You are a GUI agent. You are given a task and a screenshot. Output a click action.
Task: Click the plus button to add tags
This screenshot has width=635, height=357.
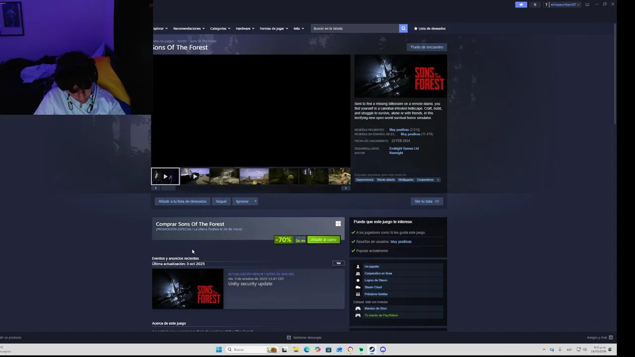pyautogui.click(x=438, y=179)
